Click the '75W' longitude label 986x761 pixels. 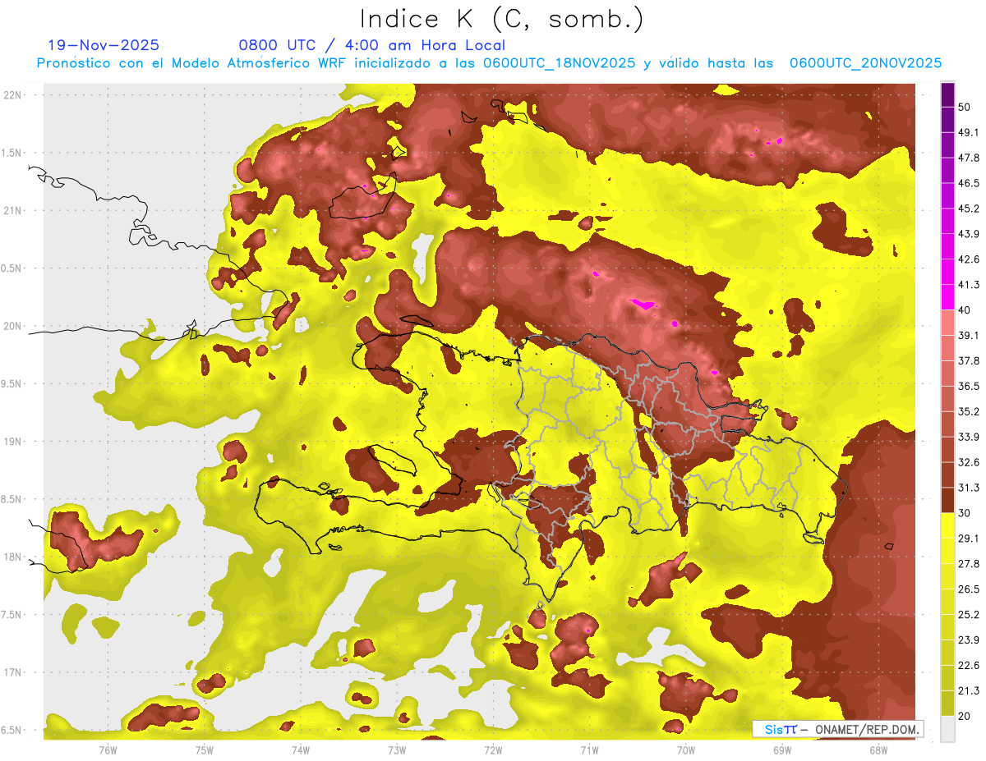[x=204, y=750]
